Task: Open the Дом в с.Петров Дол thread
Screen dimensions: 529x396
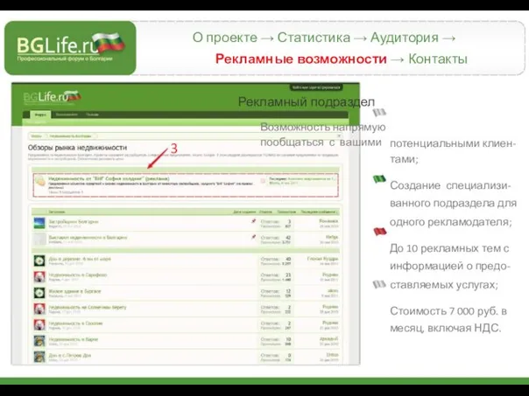Action: tap(70, 355)
